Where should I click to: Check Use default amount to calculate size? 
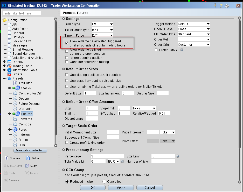pyautogui.click(x=67, y=81)
